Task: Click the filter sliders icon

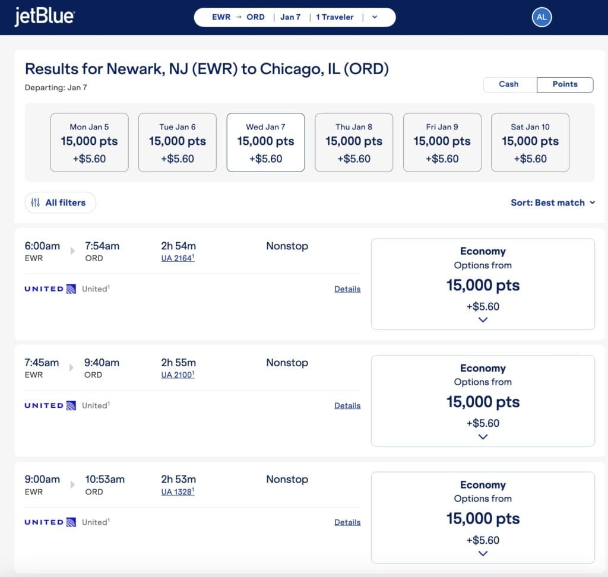Action: [x=36, y=202]
